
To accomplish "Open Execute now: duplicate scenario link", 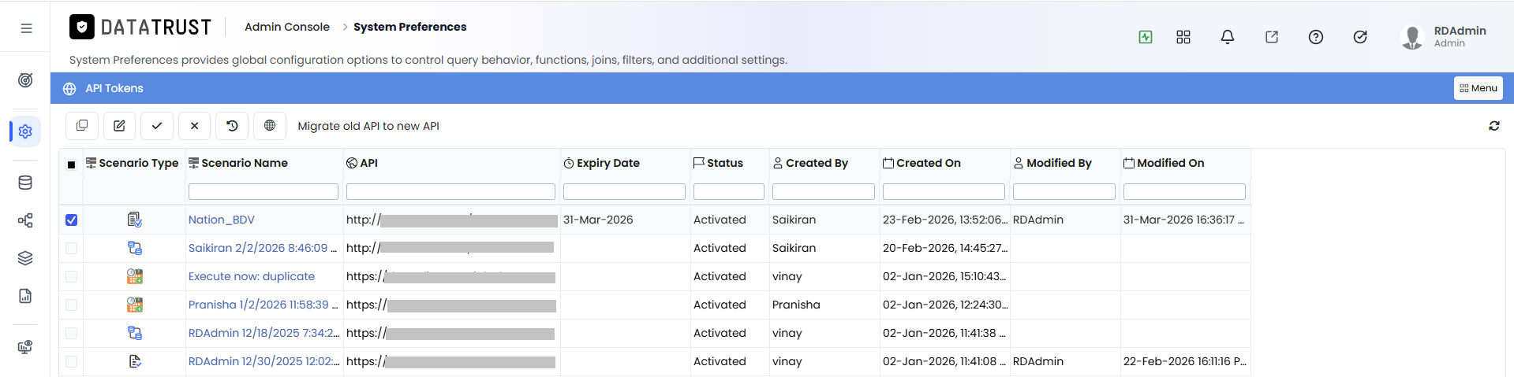I will tap(252, 276).
